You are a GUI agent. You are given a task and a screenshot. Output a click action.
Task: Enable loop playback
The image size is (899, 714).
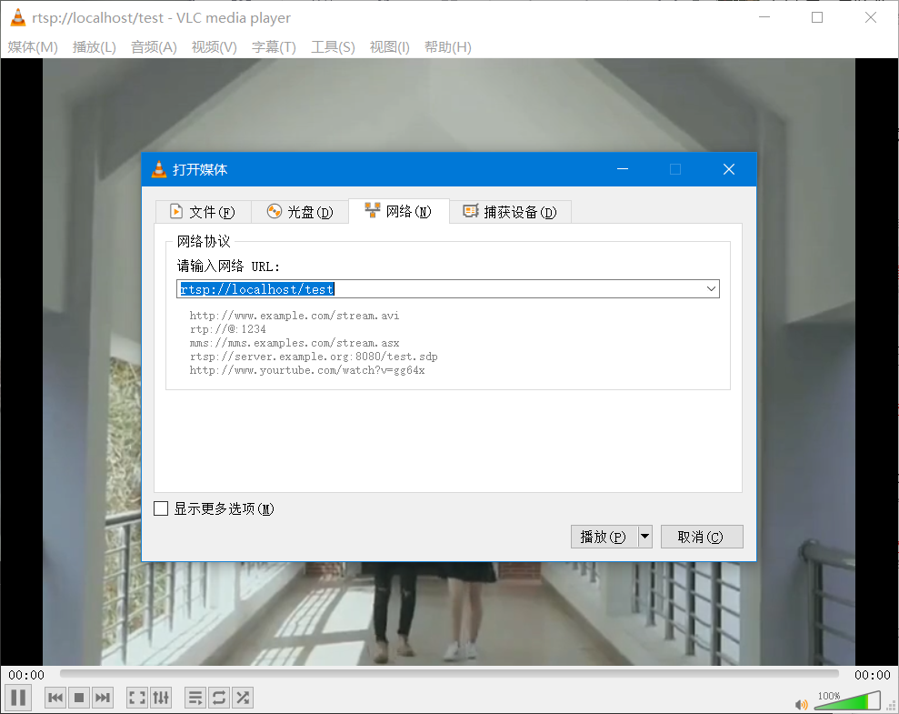[x=218, y=697]
